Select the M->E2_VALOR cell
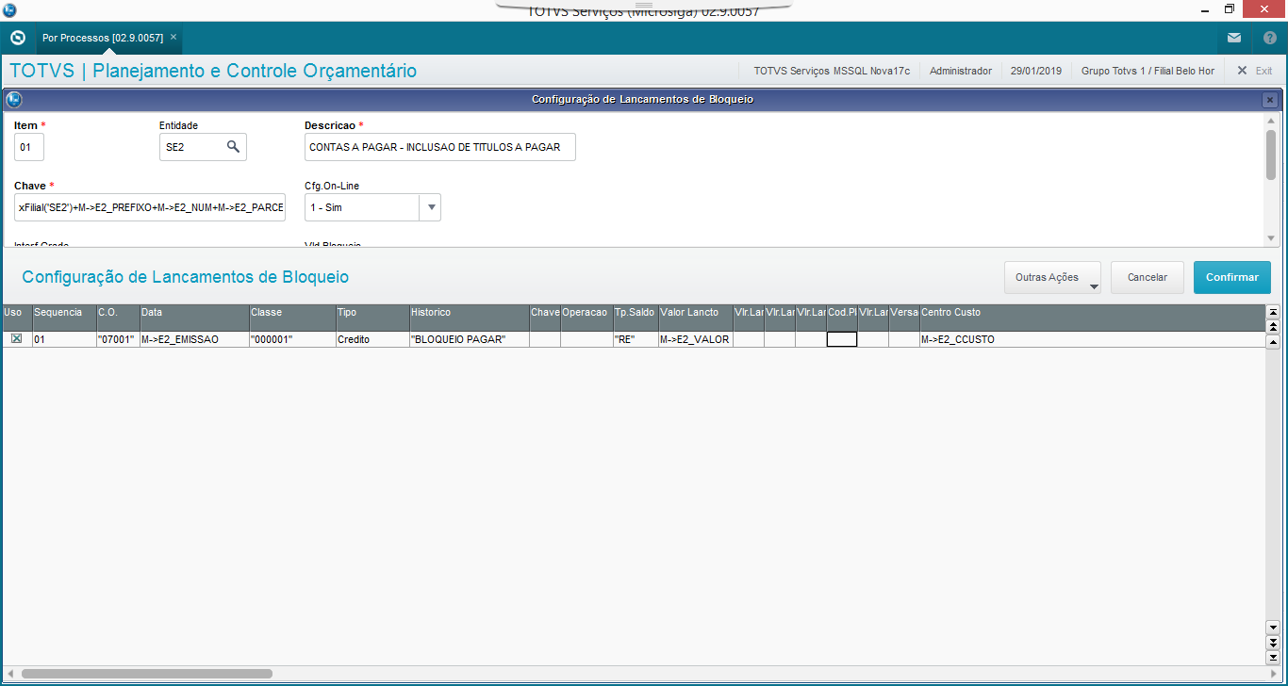The image size is (1288, 686). pyautogui.click(x=696, y=339)
